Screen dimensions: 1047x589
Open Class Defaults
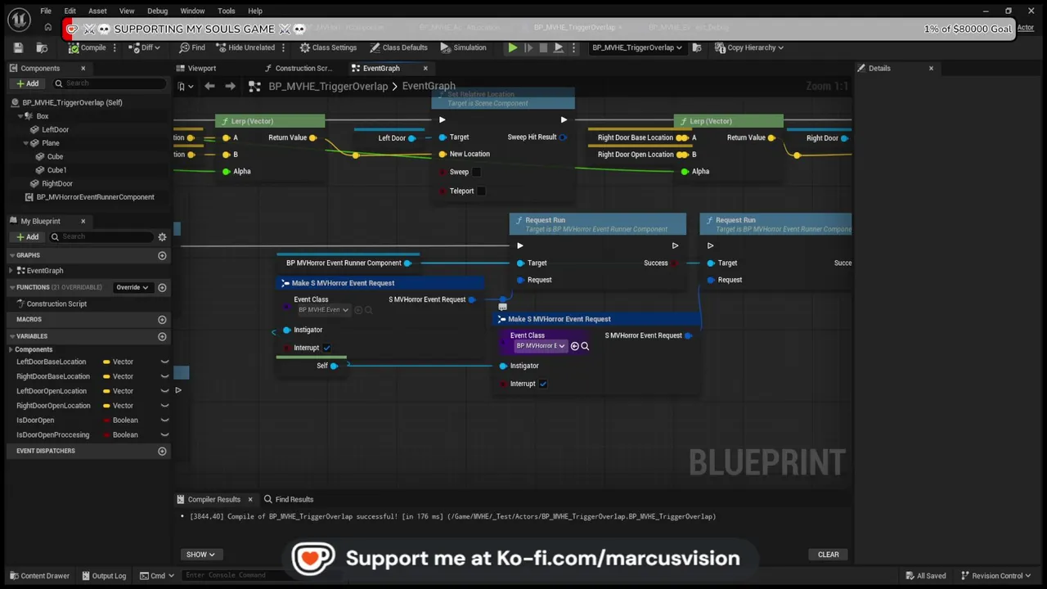click(x=398, y=47)
